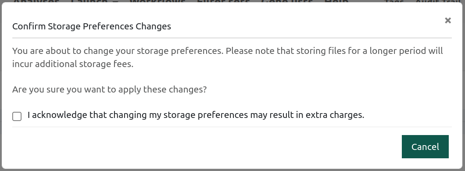This screenshot has width=465, height=171.
Task: Click the 'Are you sure' confirmation question text
Action: point(109,89)
